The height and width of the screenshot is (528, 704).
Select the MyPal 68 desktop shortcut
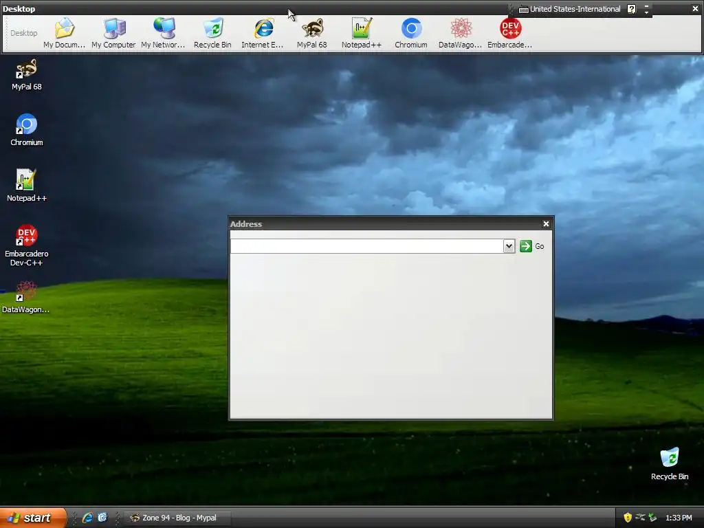[27, 74]
